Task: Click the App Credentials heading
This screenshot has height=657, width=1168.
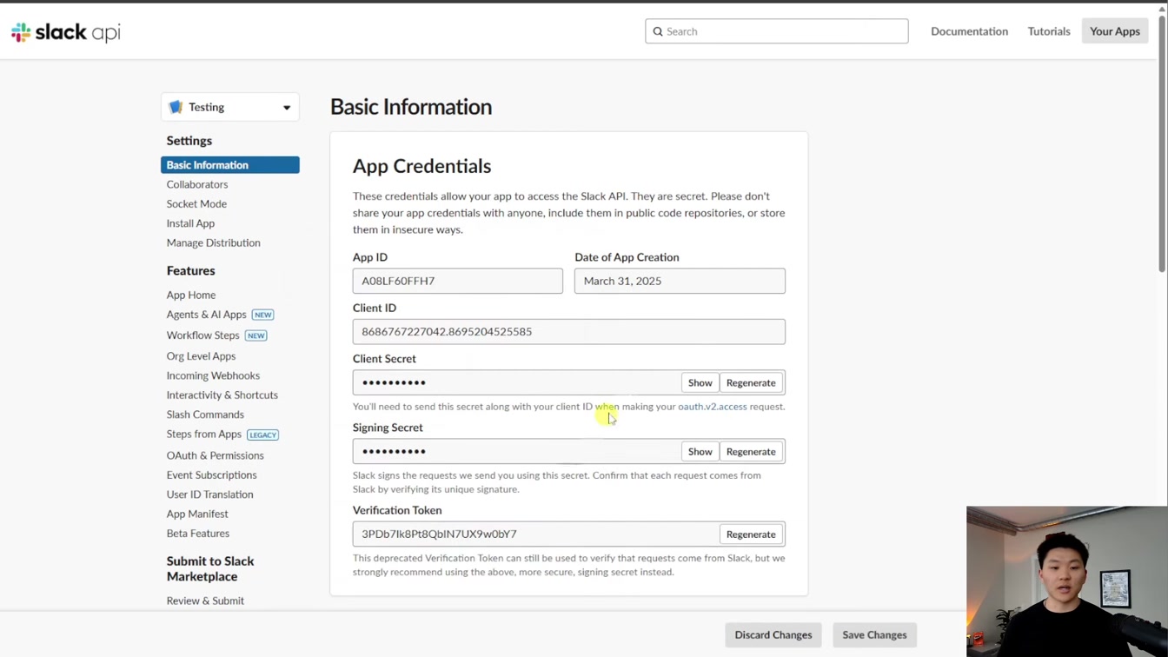Action: 421,166
